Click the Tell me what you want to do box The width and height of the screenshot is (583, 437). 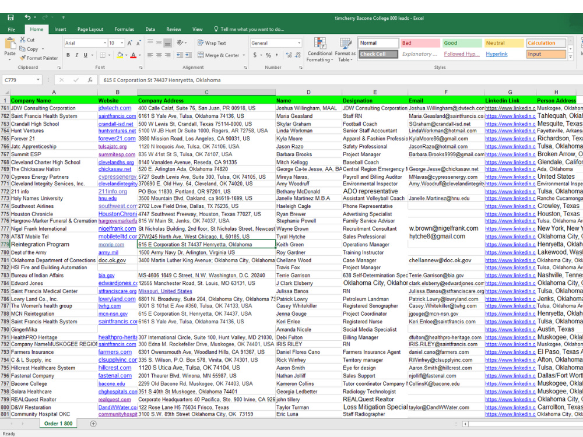(249, 29)
